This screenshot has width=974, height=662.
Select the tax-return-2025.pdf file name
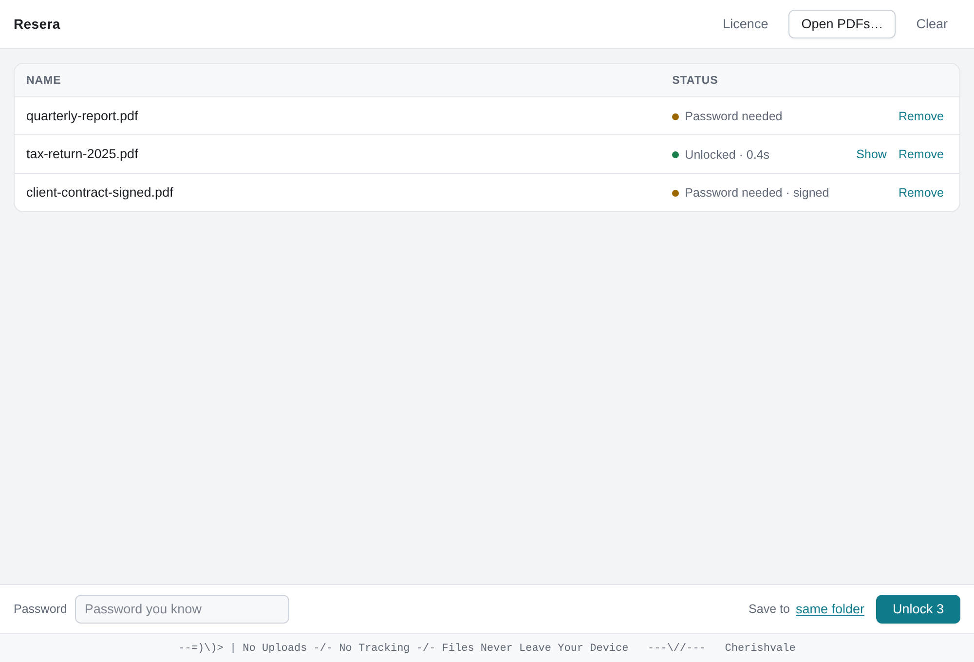[x=82, y=154]
